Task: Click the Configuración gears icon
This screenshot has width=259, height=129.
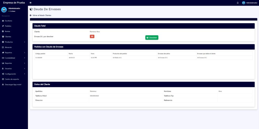Action: tap(3, 74)
